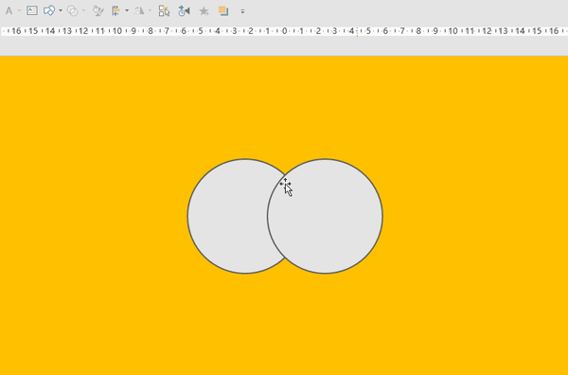Click the Arrange overlapping shapes icon
Screen dimensions: 568x375
coord(49,10)
